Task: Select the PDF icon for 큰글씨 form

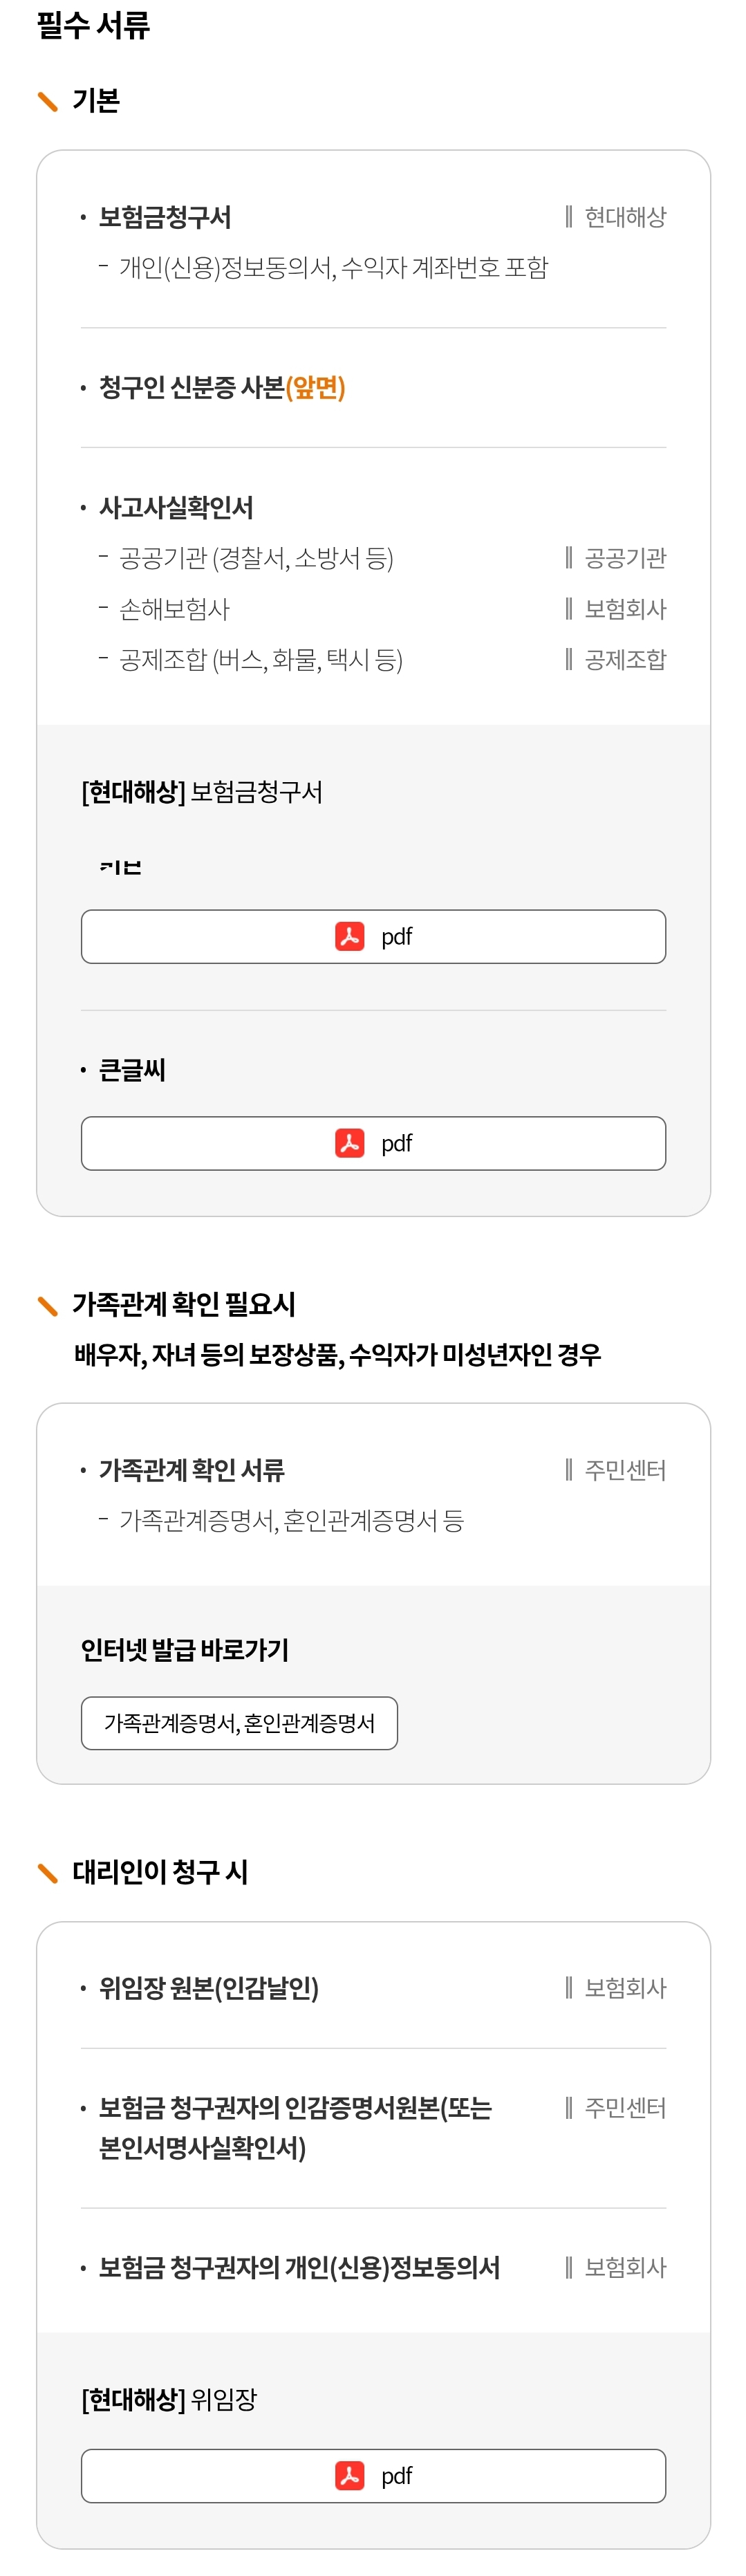Action: [350, 1144]
